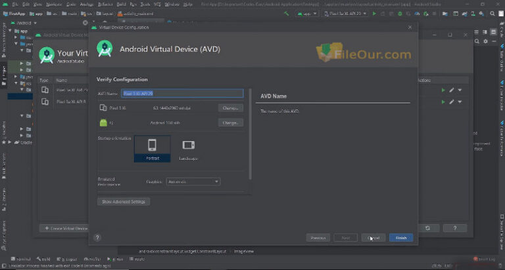Open the Resource Manager side tab

tap(4, 40)
